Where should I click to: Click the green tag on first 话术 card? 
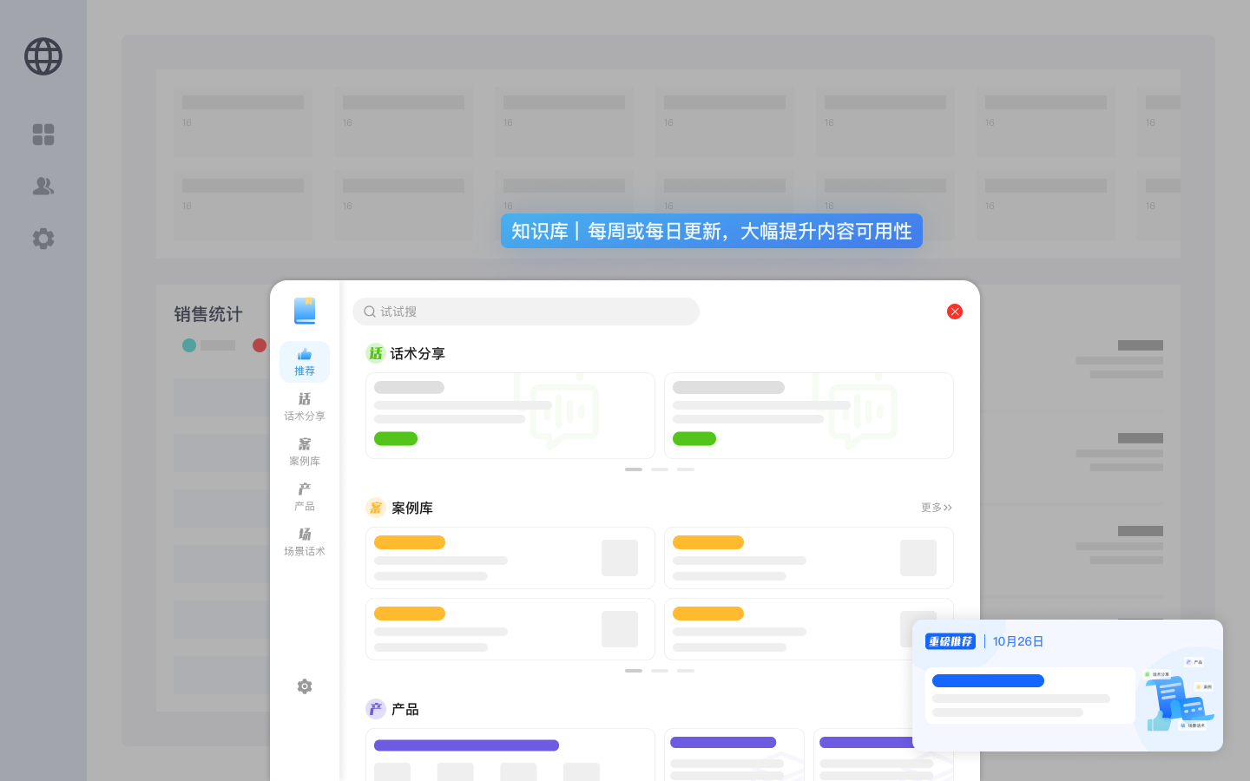396,438
